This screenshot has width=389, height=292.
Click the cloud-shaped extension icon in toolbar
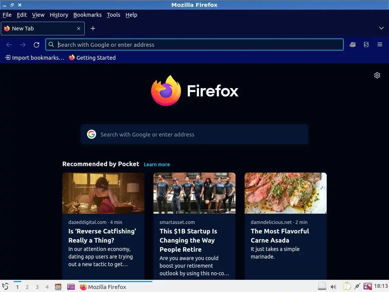[x=353, y=44]
